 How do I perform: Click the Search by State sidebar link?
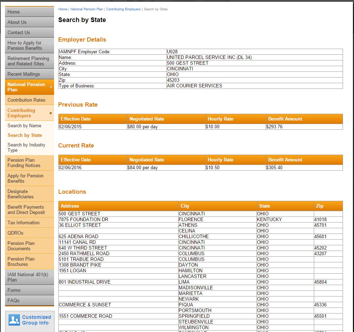(25, 135)
